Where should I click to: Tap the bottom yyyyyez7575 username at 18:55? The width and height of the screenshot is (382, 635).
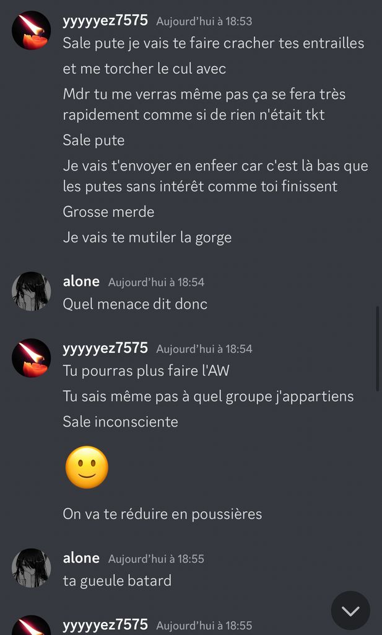(105, 625)
